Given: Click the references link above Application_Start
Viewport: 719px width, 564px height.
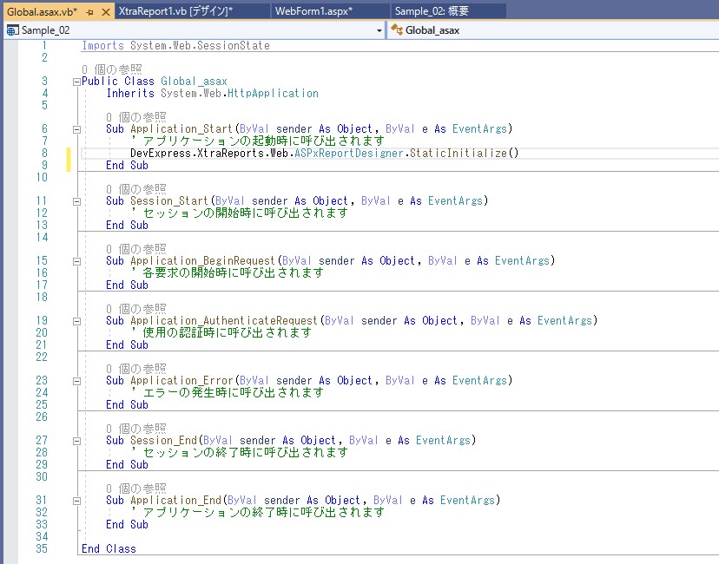Looking at the screenshot, I should [x=135, y=116].
